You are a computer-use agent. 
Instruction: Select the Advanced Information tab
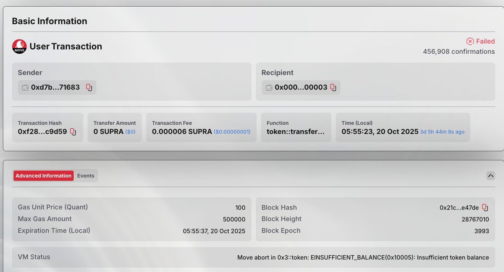pyautogui.click(x=44, y=176)
